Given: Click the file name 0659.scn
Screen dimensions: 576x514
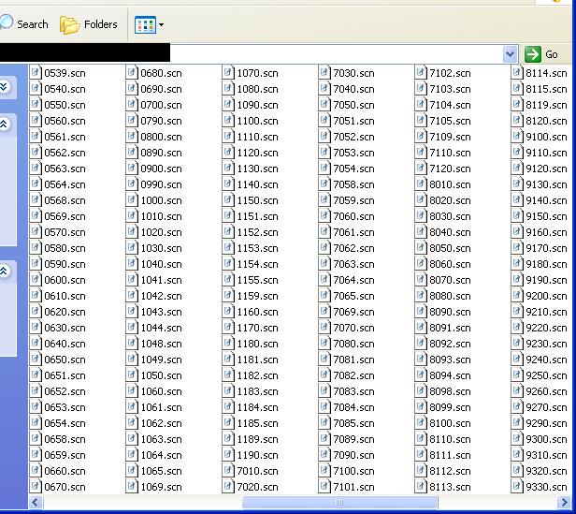Looking at the screenshot, I should [x=65, y=456].
